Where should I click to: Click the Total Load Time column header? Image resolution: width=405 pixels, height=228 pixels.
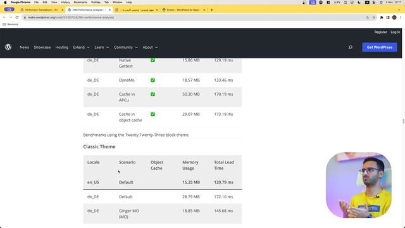[224, 165]
